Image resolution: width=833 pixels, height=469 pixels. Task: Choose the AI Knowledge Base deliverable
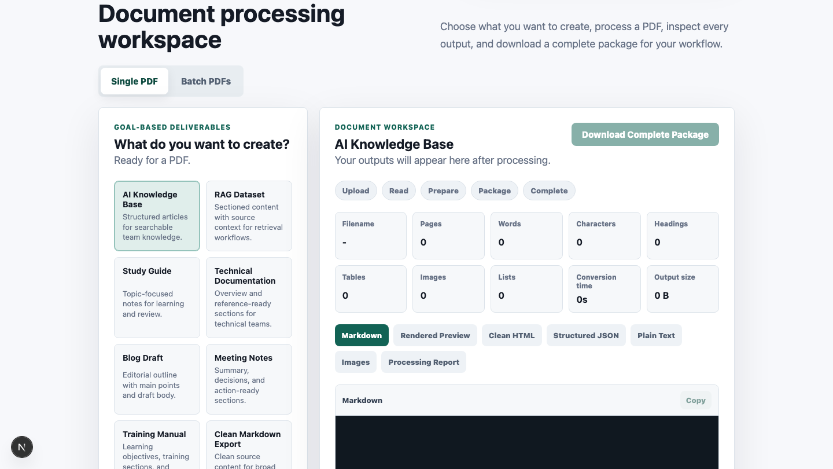(x=157, y=216)
